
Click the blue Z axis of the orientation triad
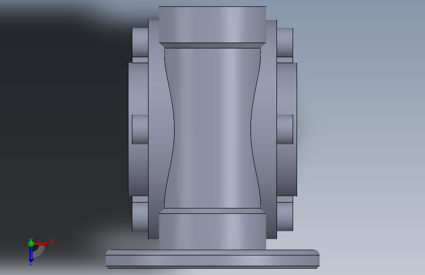[x=31, y=254]
